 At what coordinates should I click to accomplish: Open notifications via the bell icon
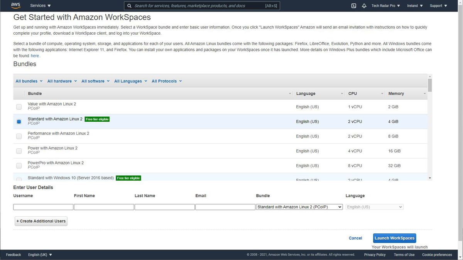point(363,5)
